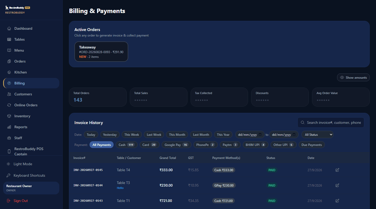Open the Restaurant Owner profile card

(31, 188)
